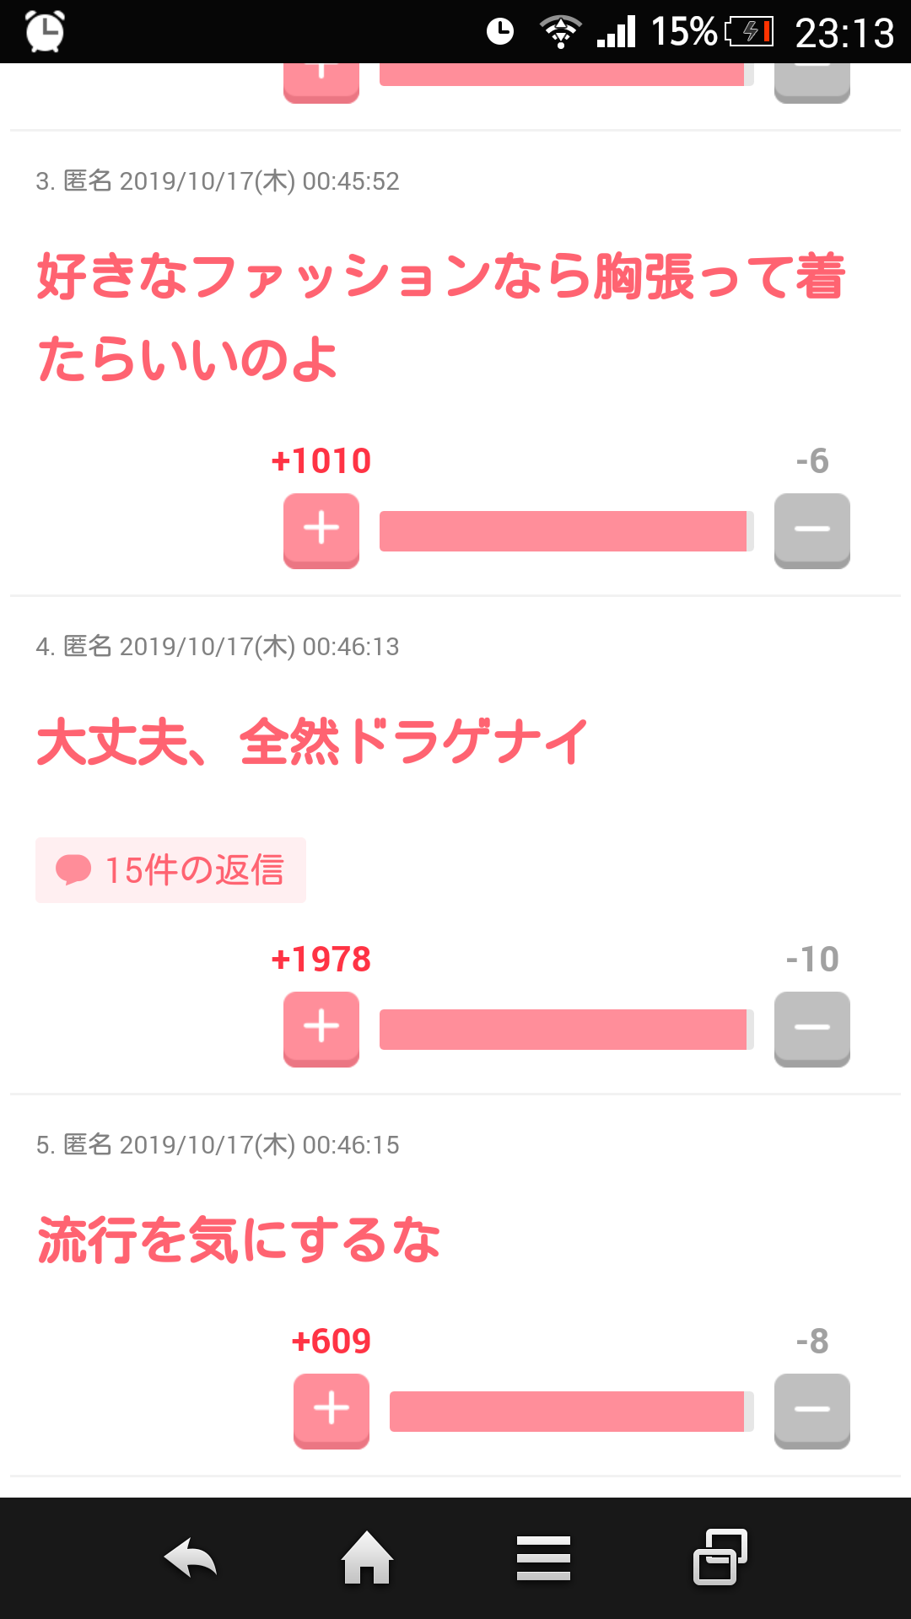Tap the partially hidden top plus button

[x=321, y=83]
